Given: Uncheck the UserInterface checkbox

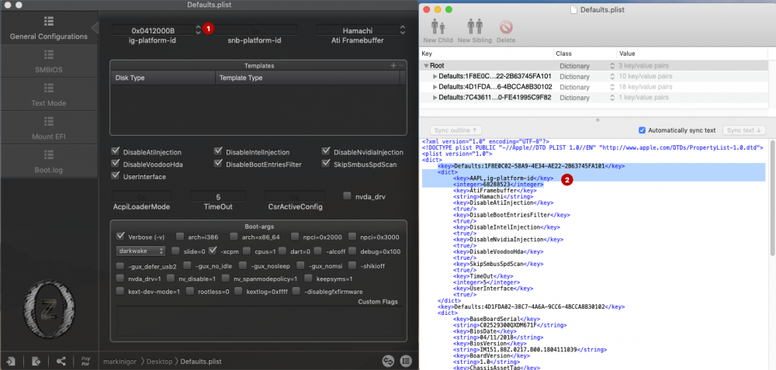Looking at the screenshot, I should (x=116, y=175).
